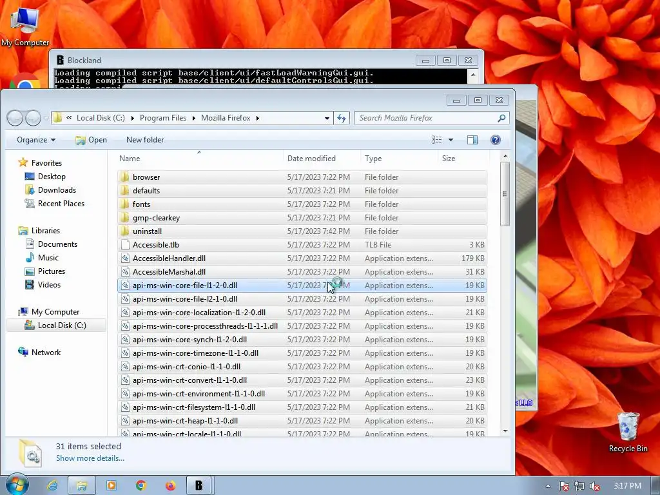Screen dimensions: 660x495
Task: Launch Google Chrome from taskbar
Action: (141, 485)
